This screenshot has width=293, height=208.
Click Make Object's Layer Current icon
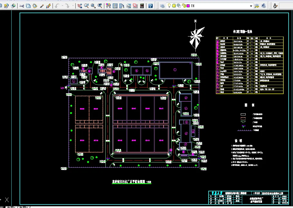pos(257,6)
